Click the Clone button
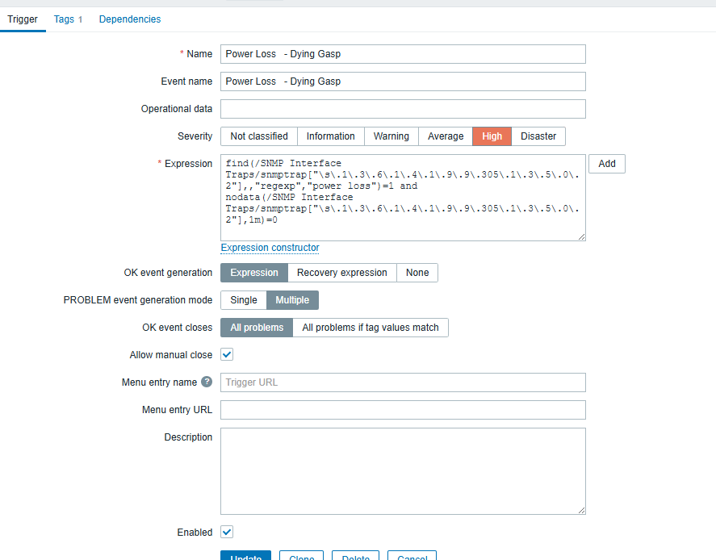Screen dimensions: 716x560 click(301, 556)
